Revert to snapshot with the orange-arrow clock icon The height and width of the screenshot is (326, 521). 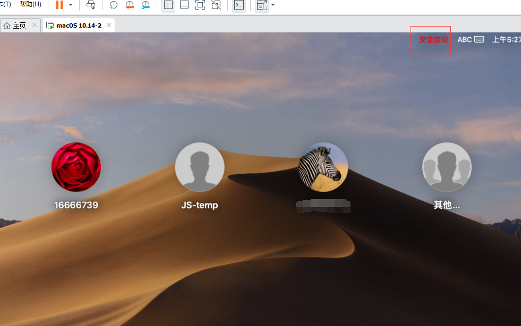click(129, 5)
